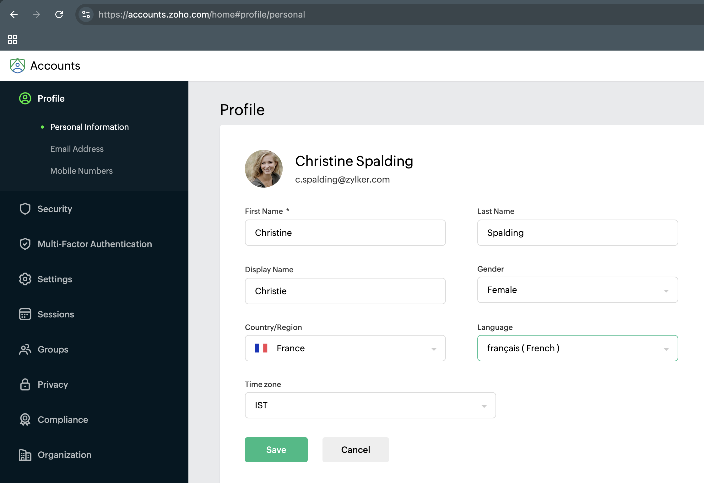The image size is (704, 483).
Task: Click the Compliance badge icon
Action: (25, 420)
